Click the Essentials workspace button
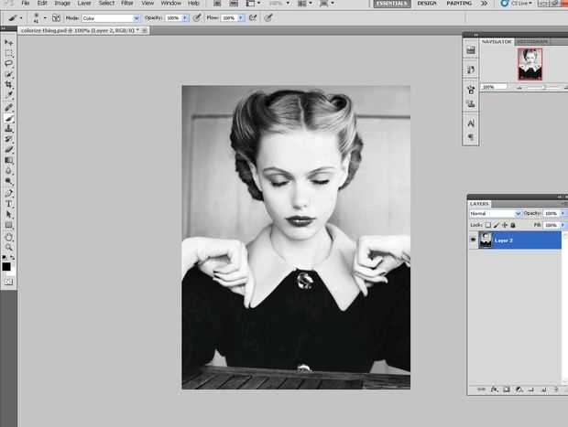The height and width of the screenshot is (427, 568). click(x=391, y=4)
